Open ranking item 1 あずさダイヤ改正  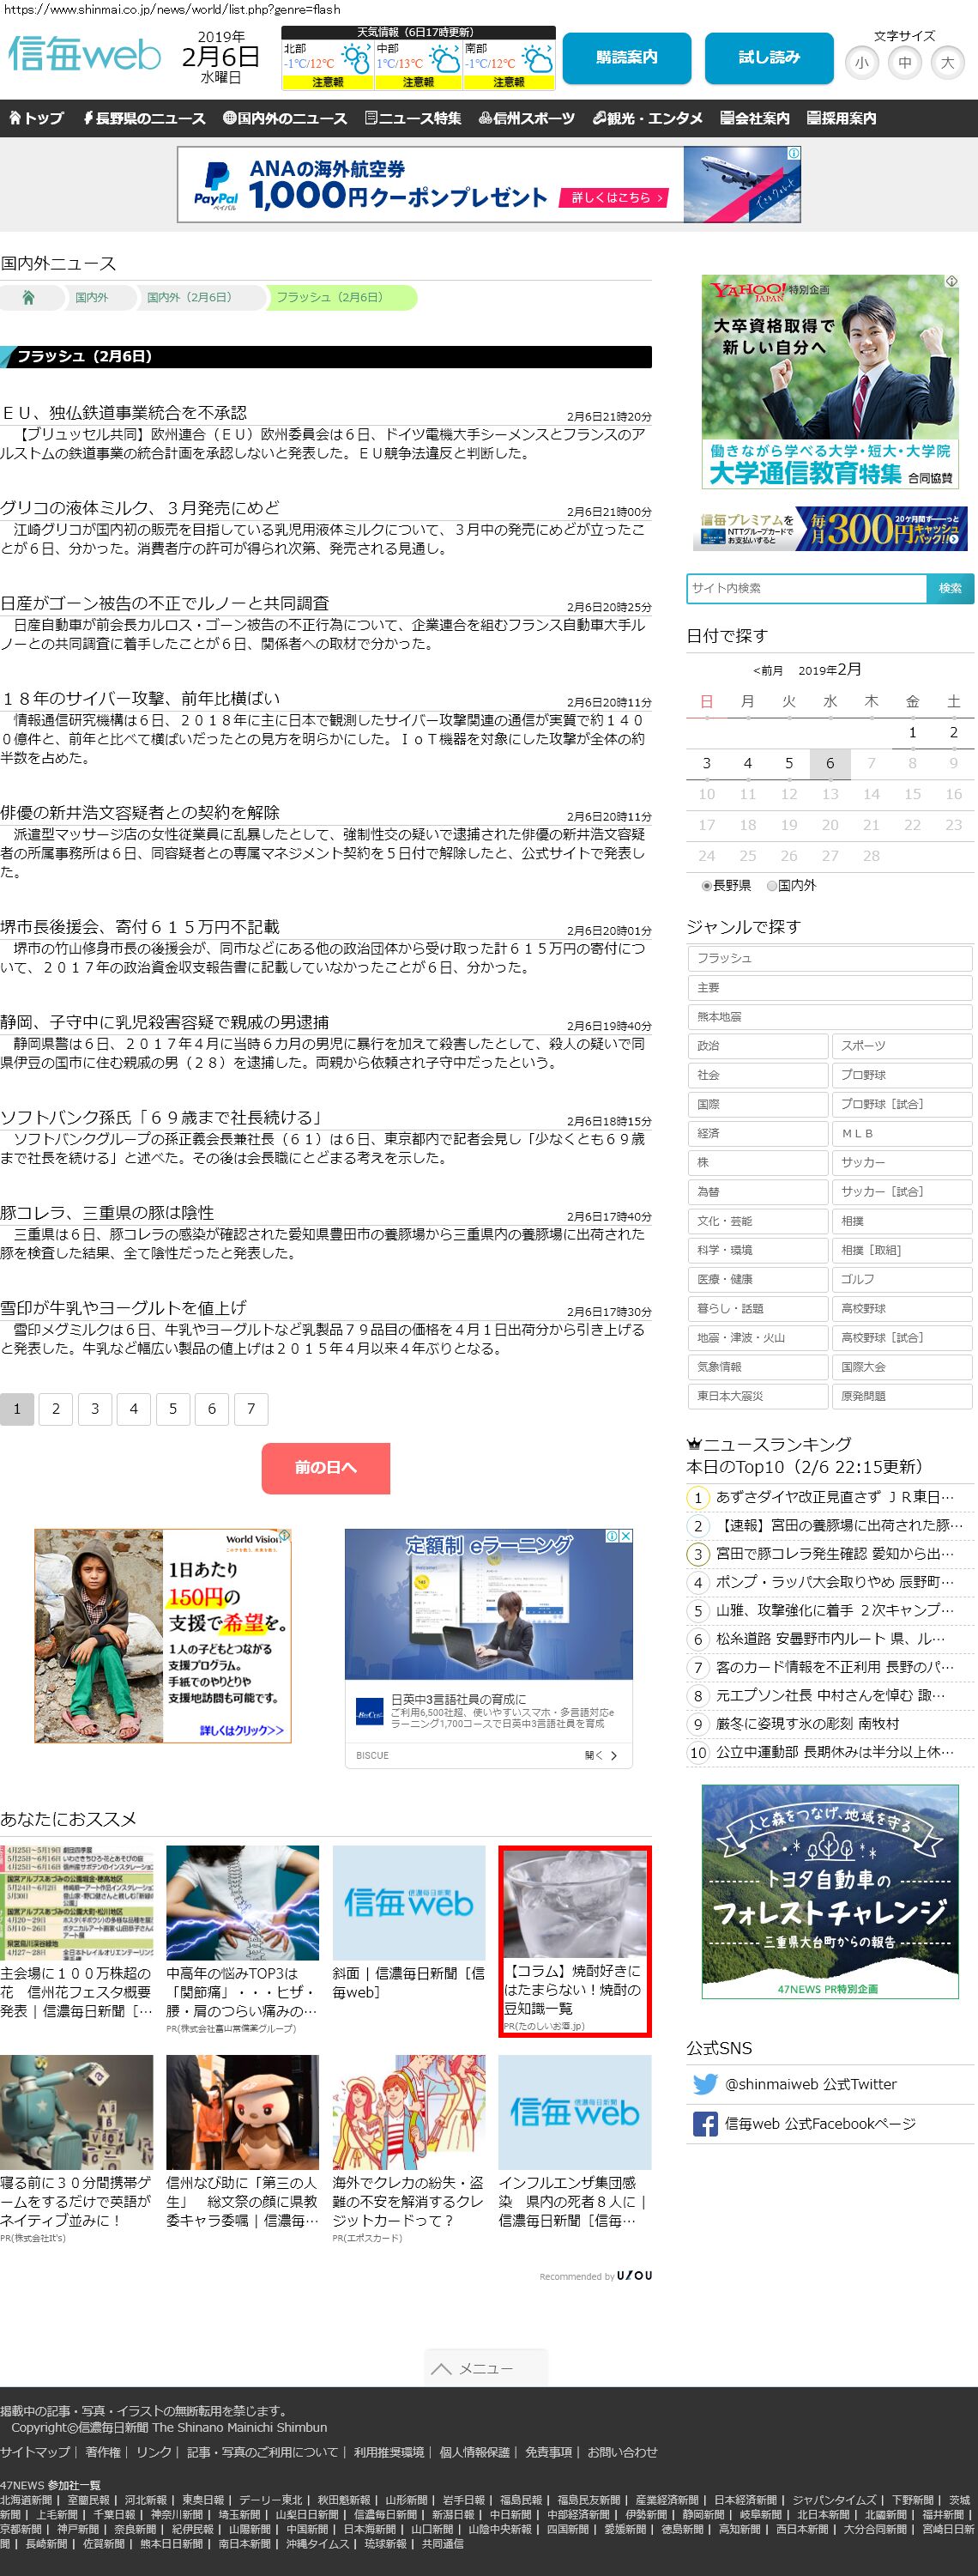[835, 1497]
